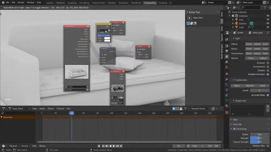Viewport: 271px width, 152px height.
Task: Enable the Relative Filter checkbox
Action: (268, 146)
